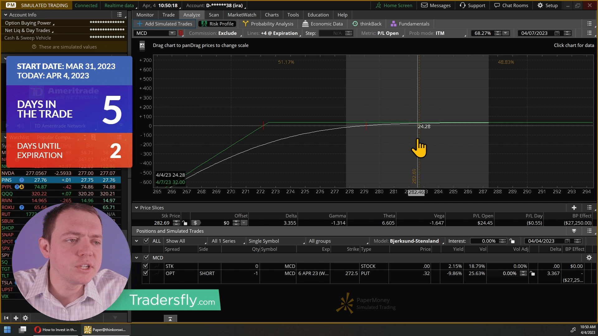Open the Show All dropdown
Viewport: 598px width, 336px height.
coord(186,241)
